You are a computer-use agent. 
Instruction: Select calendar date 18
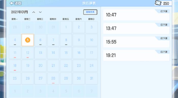tap(15, 66)
